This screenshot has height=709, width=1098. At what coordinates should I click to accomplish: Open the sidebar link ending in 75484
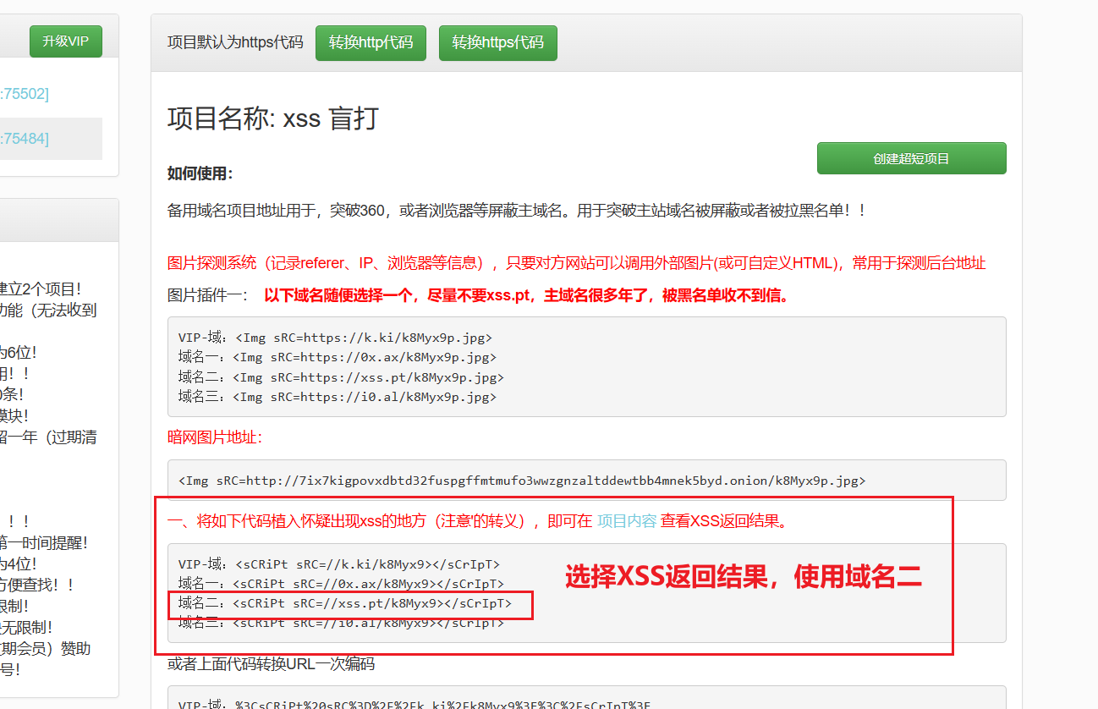pyautogui.click(x=25, y=139)
